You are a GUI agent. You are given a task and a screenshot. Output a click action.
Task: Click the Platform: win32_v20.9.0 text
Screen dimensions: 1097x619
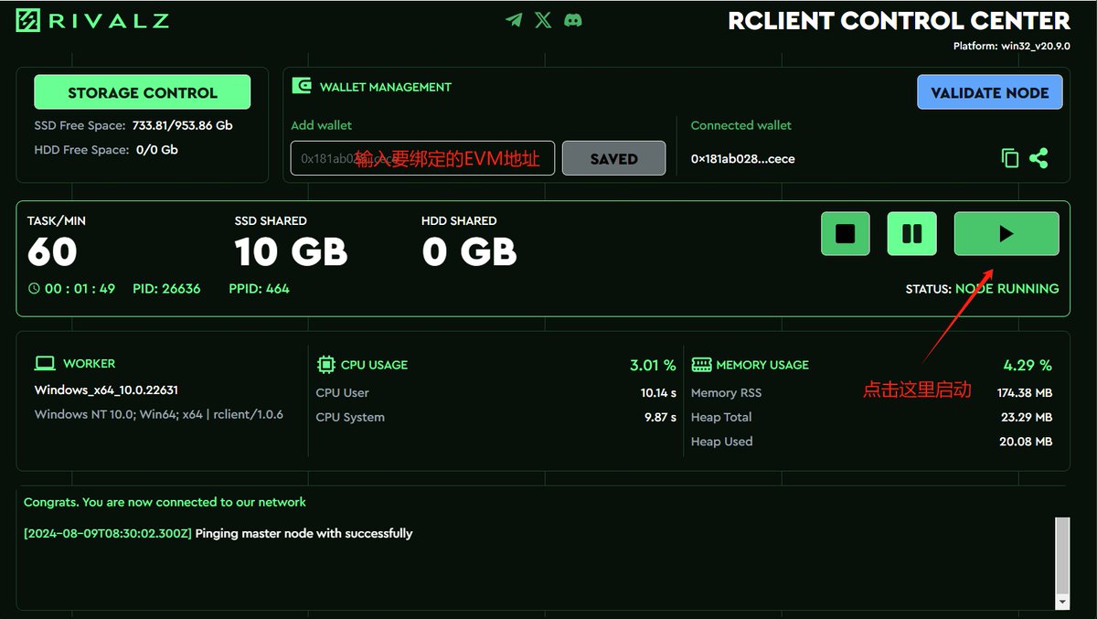[1011, 46]
